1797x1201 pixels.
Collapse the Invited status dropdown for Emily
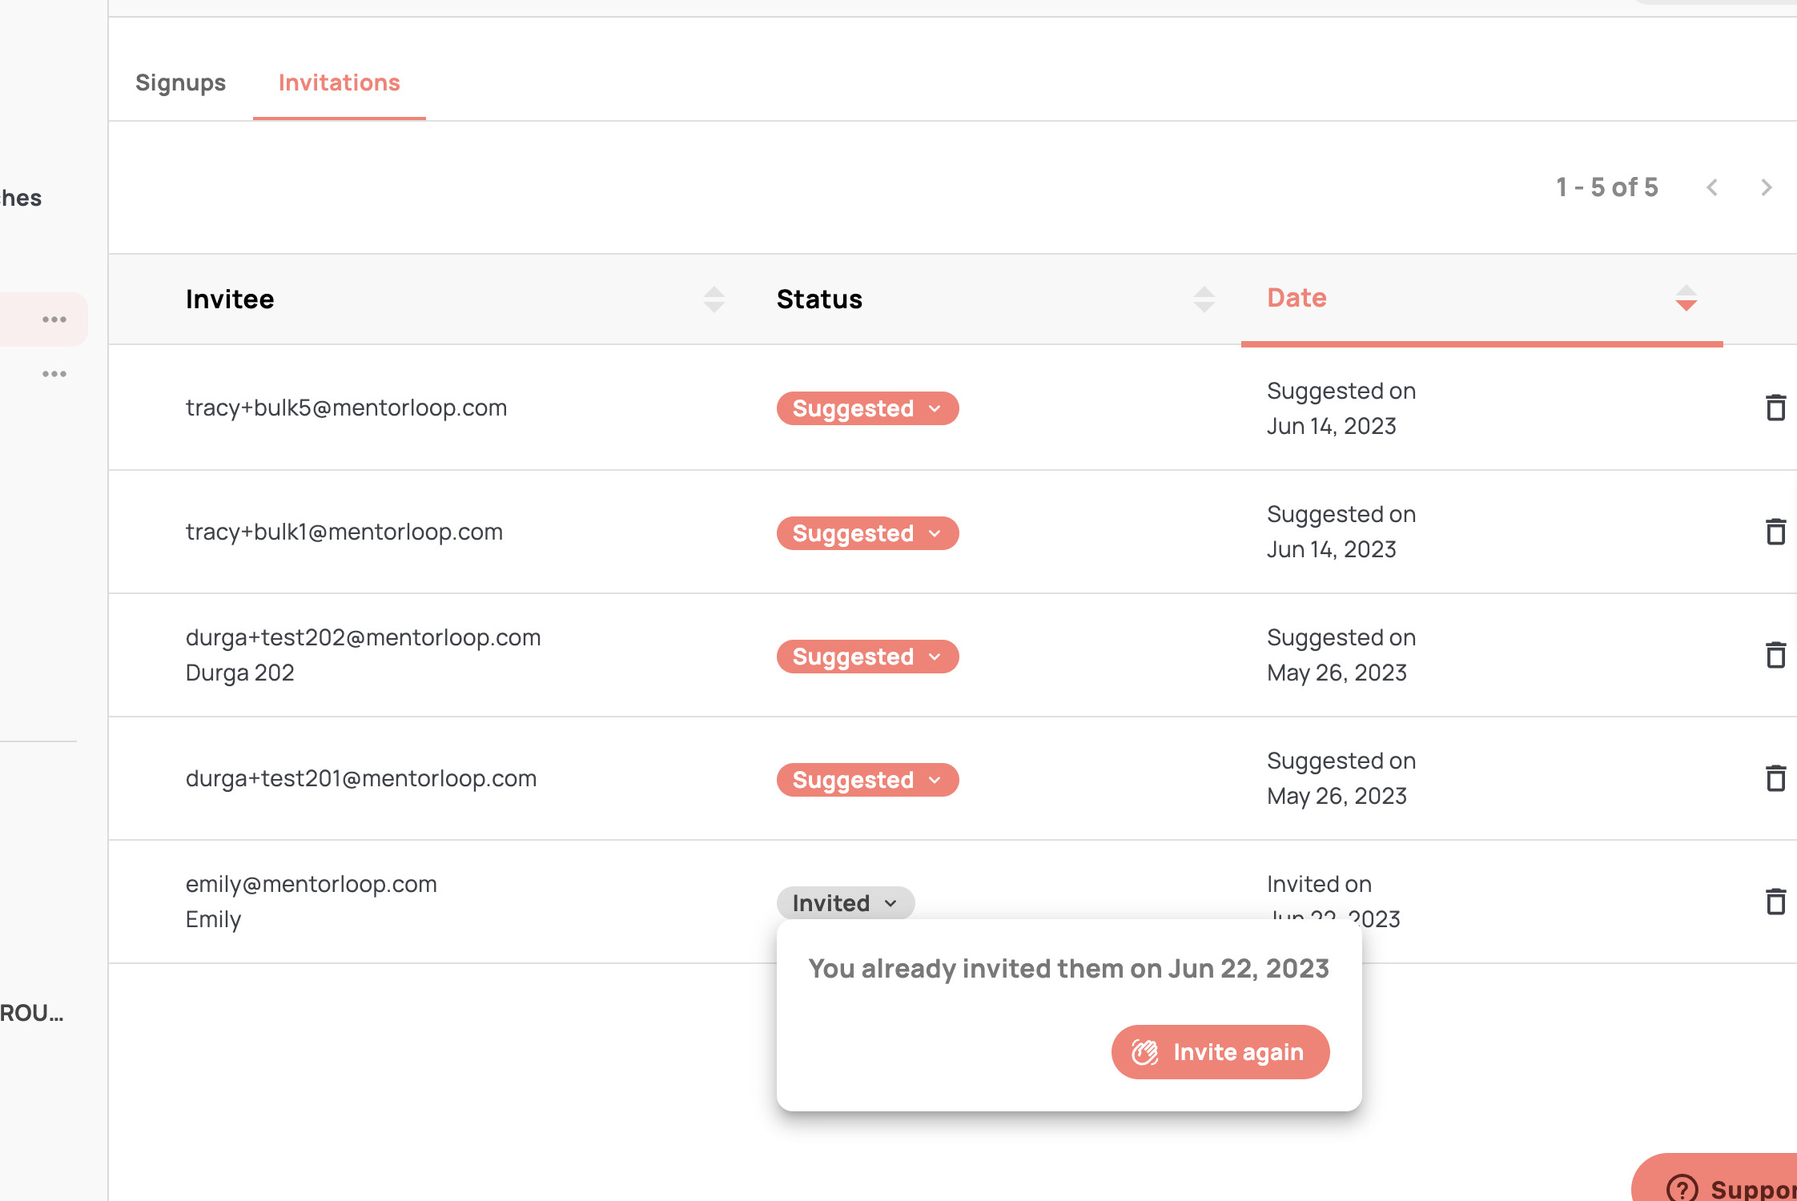pos(845,903)
